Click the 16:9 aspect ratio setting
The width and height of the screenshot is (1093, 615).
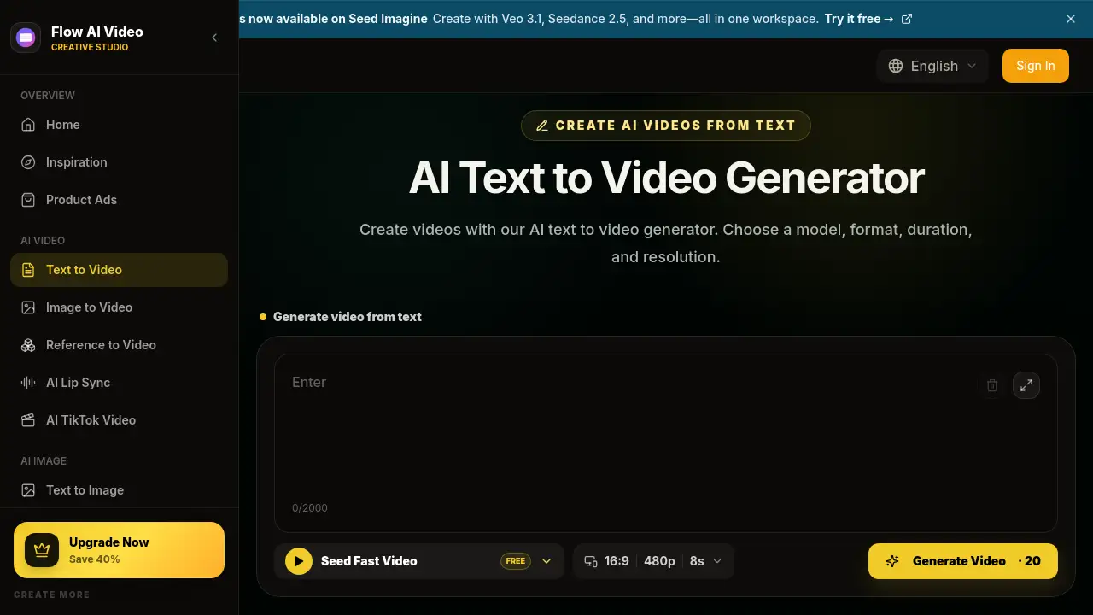click(617, 561)
